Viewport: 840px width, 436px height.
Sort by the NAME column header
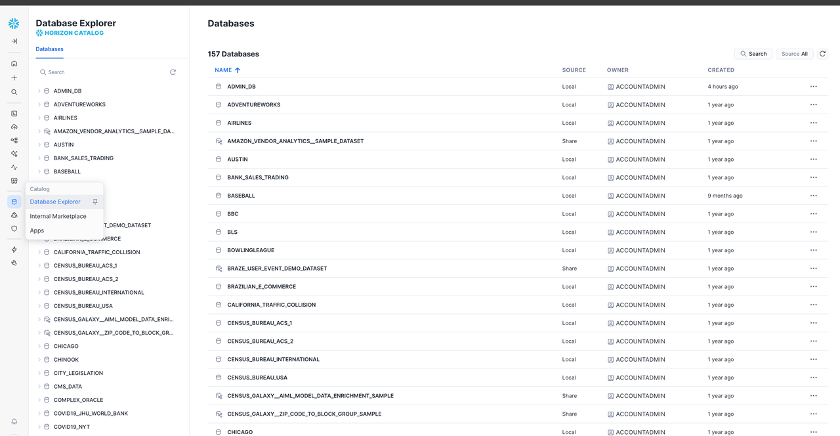pyautogui.click(x=228, y=70)
